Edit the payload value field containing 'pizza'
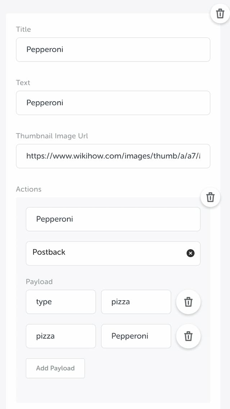This screenshot has height=409, width=230. click(136, 302)
